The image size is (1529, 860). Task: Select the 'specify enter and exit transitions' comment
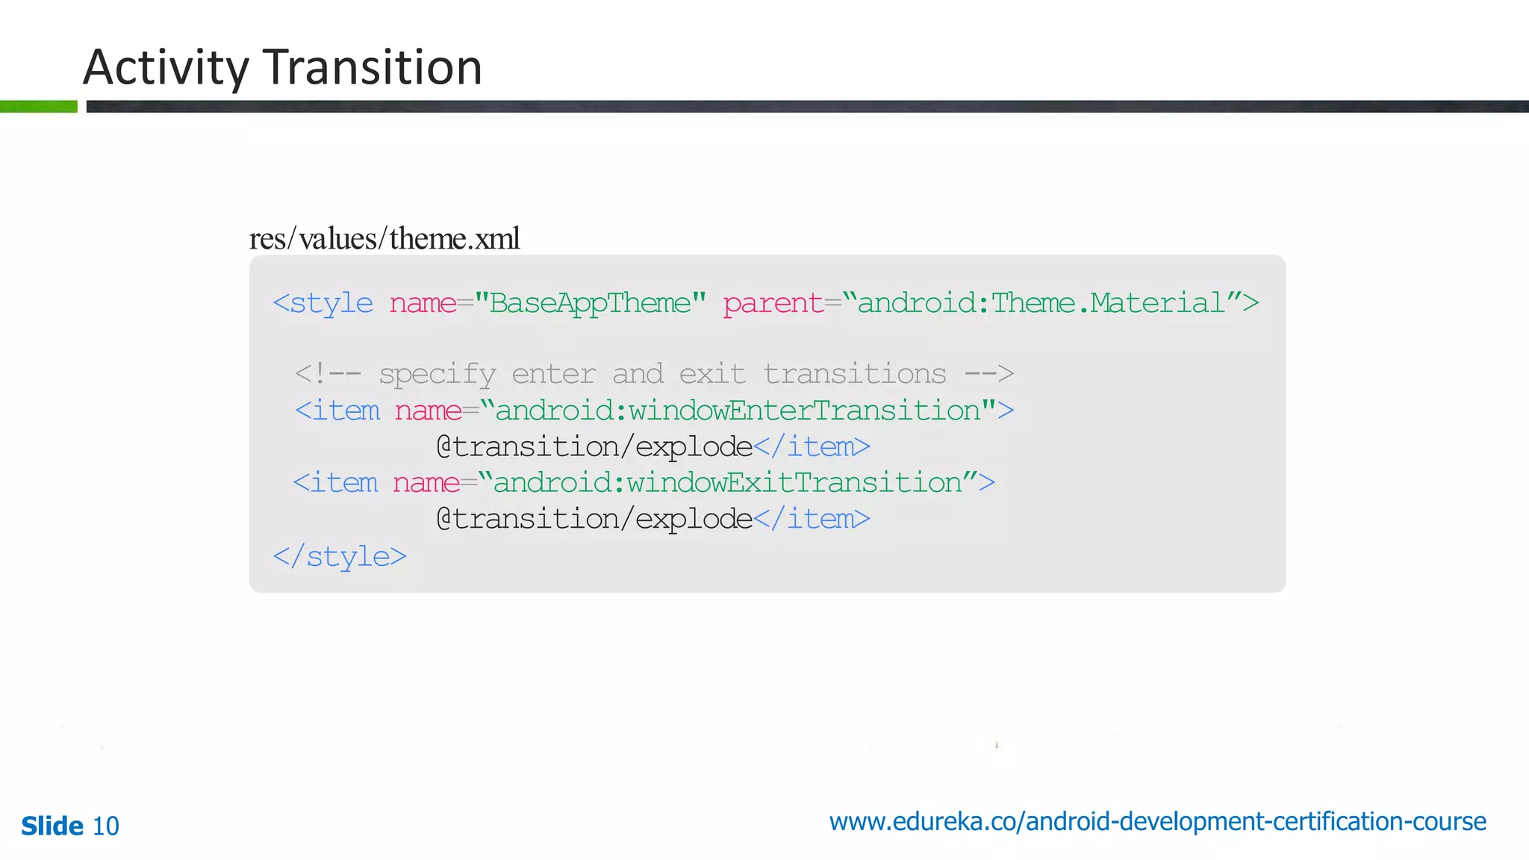pyautogui.click(x=654, y=373)
